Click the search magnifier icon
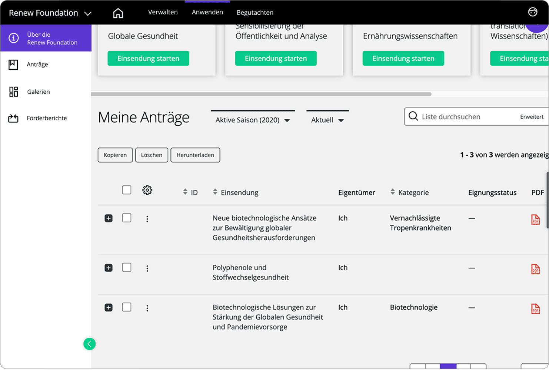549x370 pixels. (413, 116)
